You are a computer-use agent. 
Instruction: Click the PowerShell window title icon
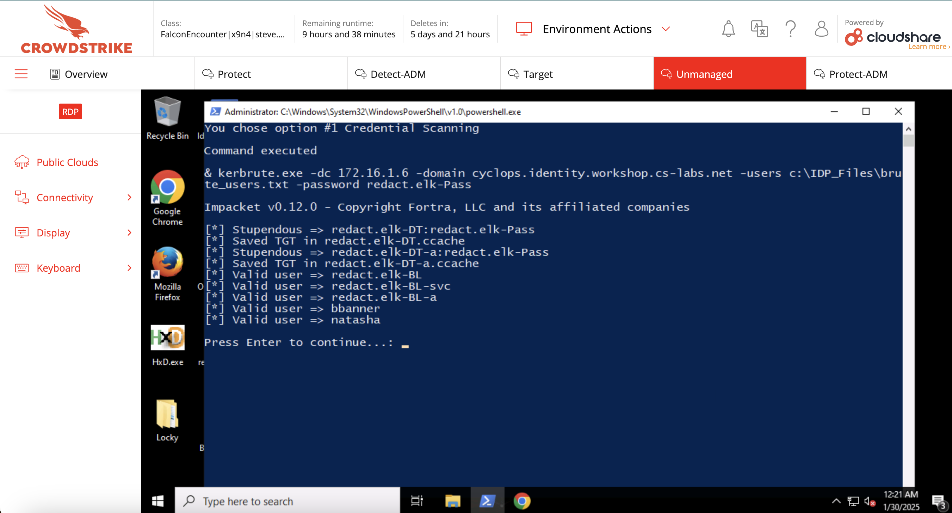click(216, 112)
